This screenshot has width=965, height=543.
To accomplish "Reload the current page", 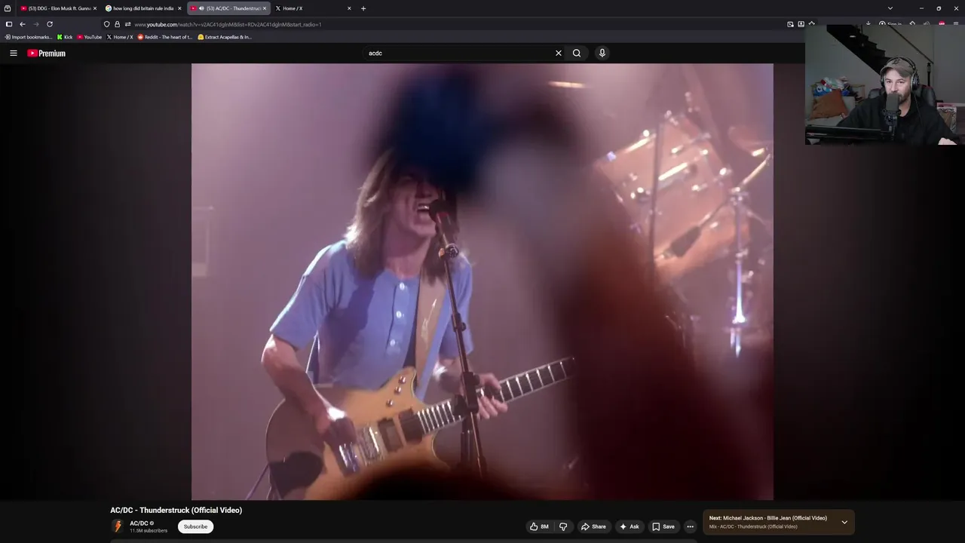I will tap(50, 24).
